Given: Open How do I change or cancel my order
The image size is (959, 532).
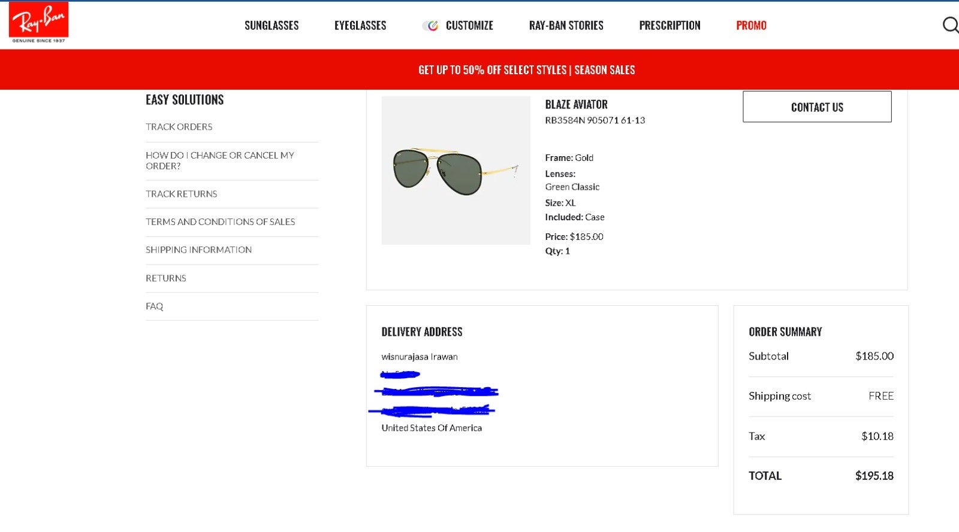Looking at the screenshot, I should coord(220,160).
